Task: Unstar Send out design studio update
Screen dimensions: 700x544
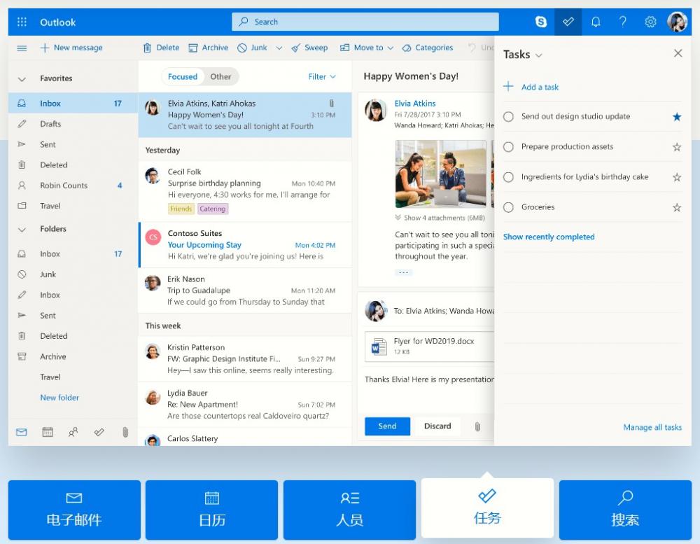Action: tap(677, 116)
